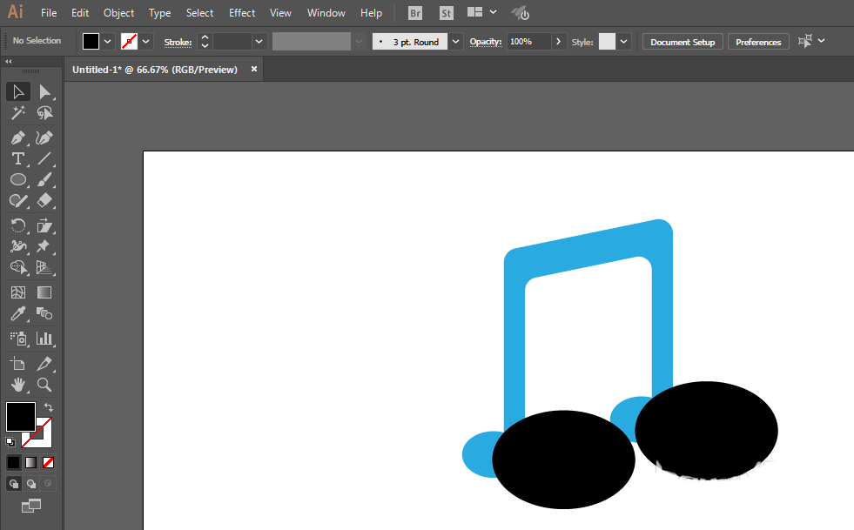This screenshot has height=530, width=854.
Task: Select the Eyedropper tool
Action: click(17, 314)
